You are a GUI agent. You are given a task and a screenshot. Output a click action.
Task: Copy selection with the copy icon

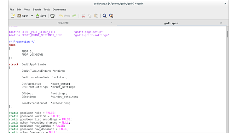point(90,16)
